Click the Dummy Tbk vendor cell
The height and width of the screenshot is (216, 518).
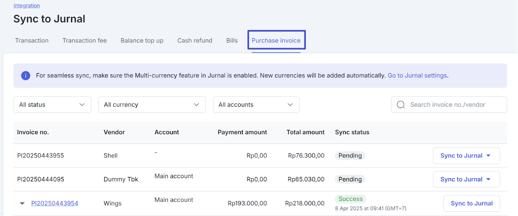pyautogui.click(x=121, y=179)
